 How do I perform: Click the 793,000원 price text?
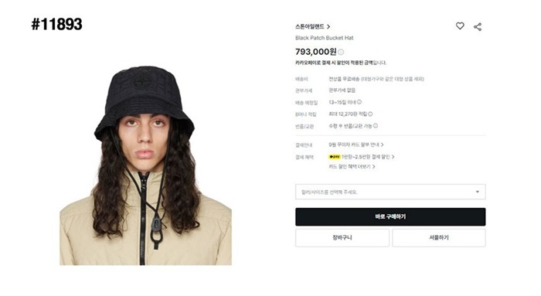pos(315,52)
